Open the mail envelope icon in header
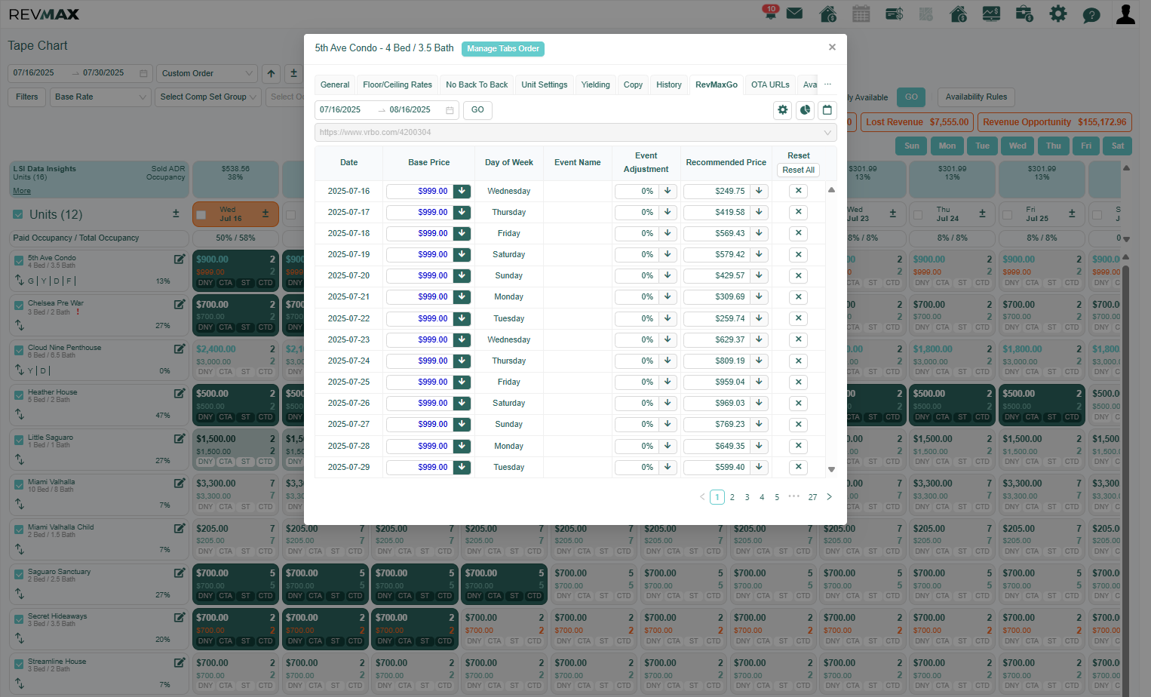The height and width of the screenshot is (697, 1151). pyautogui.click(x=794, y=14)
